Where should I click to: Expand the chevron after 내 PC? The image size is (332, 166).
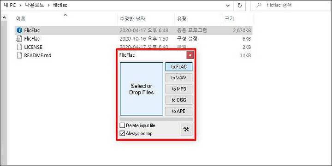[x=20, y=5]
